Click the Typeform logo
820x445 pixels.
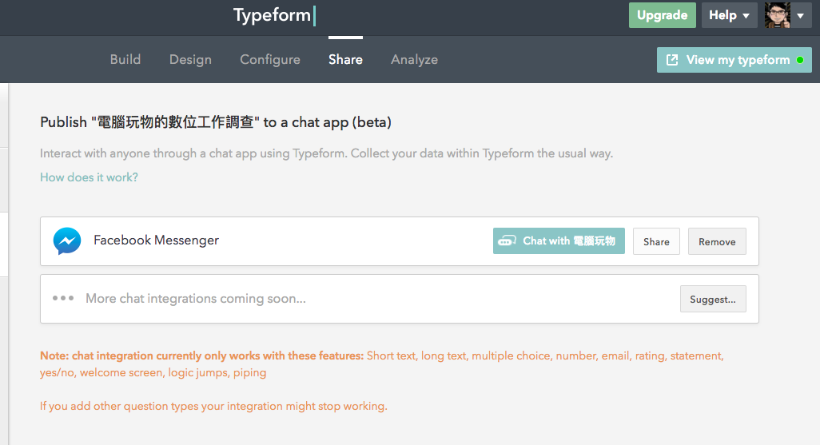[x=273, y=15]
